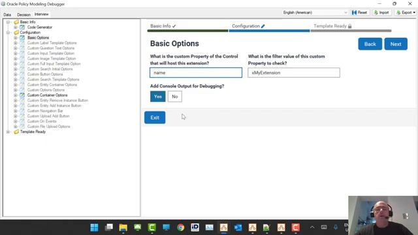Expand the Basic Options node

[15, 38]
